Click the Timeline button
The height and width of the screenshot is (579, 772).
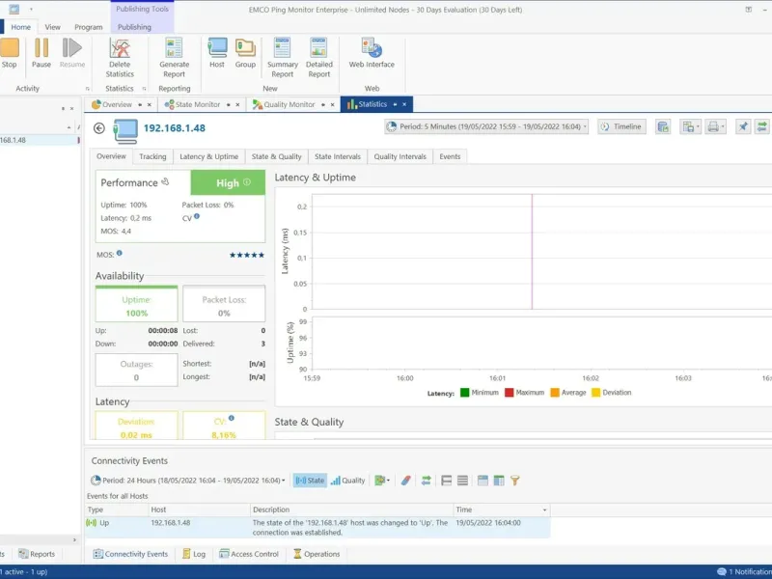(x=620, y=126)
